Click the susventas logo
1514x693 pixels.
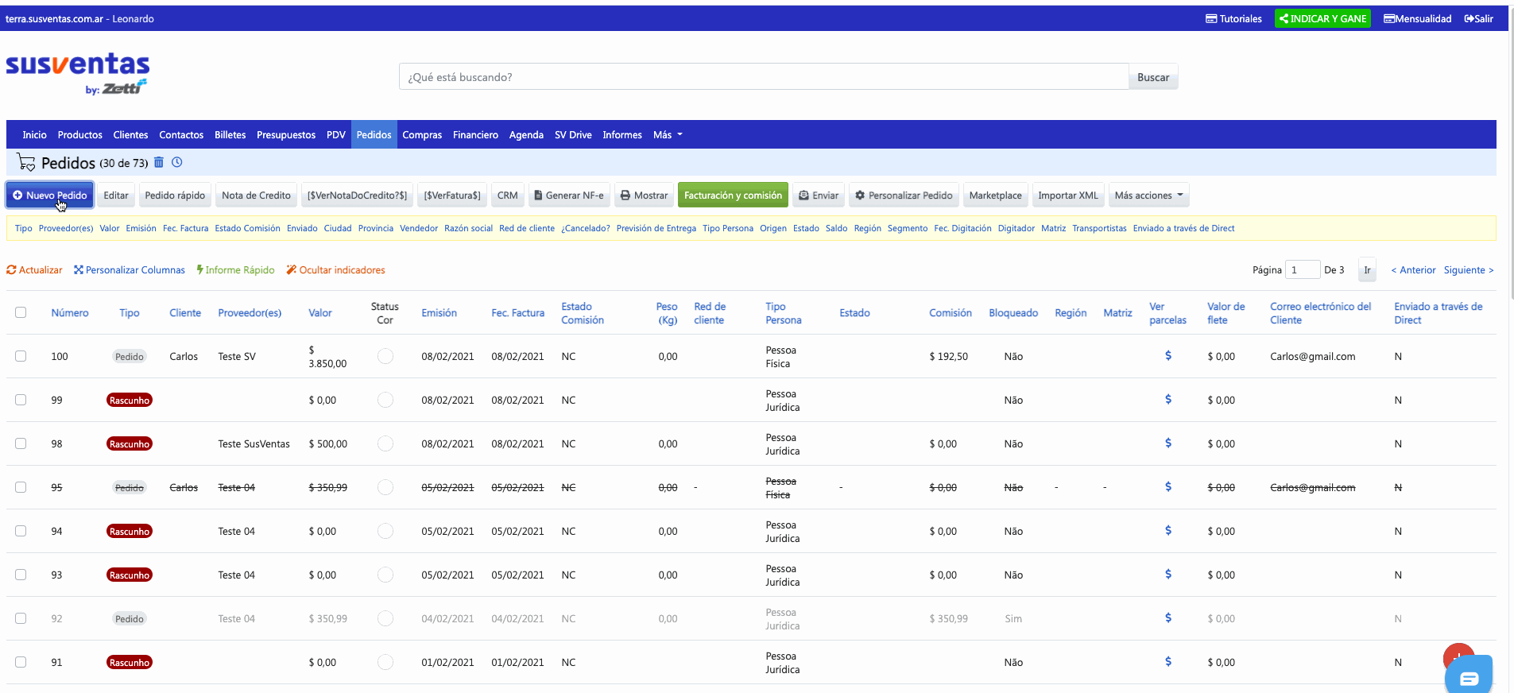coord(78,73)
